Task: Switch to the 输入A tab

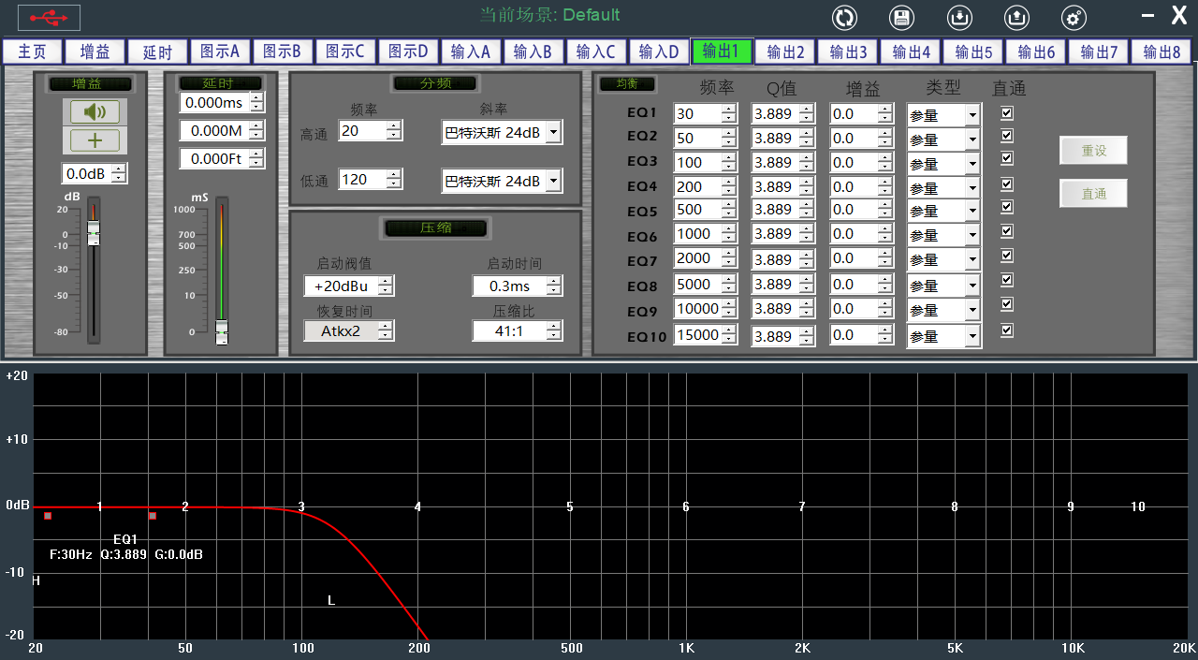Action: (x=471, y=51)
